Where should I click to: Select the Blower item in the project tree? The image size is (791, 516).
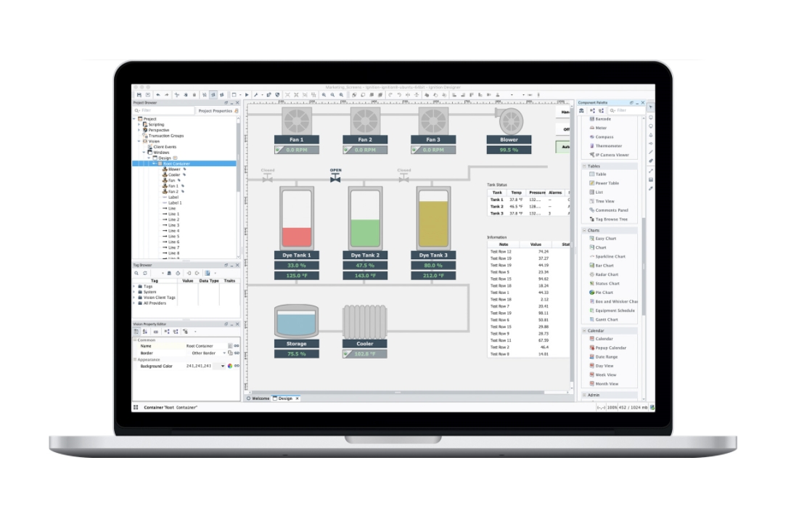[174, 169]
